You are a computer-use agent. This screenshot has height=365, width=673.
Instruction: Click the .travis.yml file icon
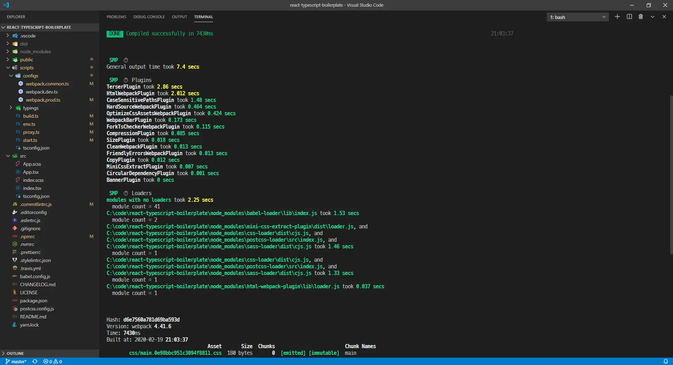(x=15, y=268)
